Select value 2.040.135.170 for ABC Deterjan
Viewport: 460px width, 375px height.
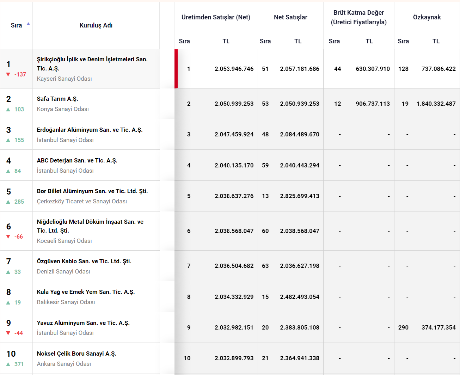tap(234, 165)
